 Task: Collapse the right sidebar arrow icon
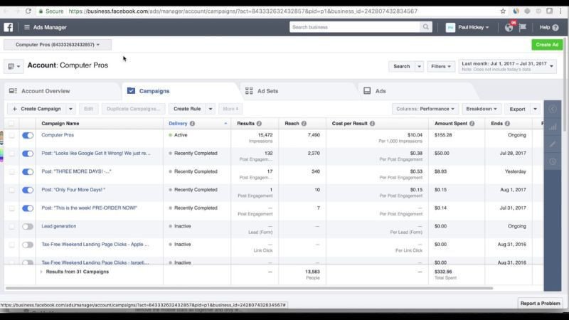coord(553,110)
